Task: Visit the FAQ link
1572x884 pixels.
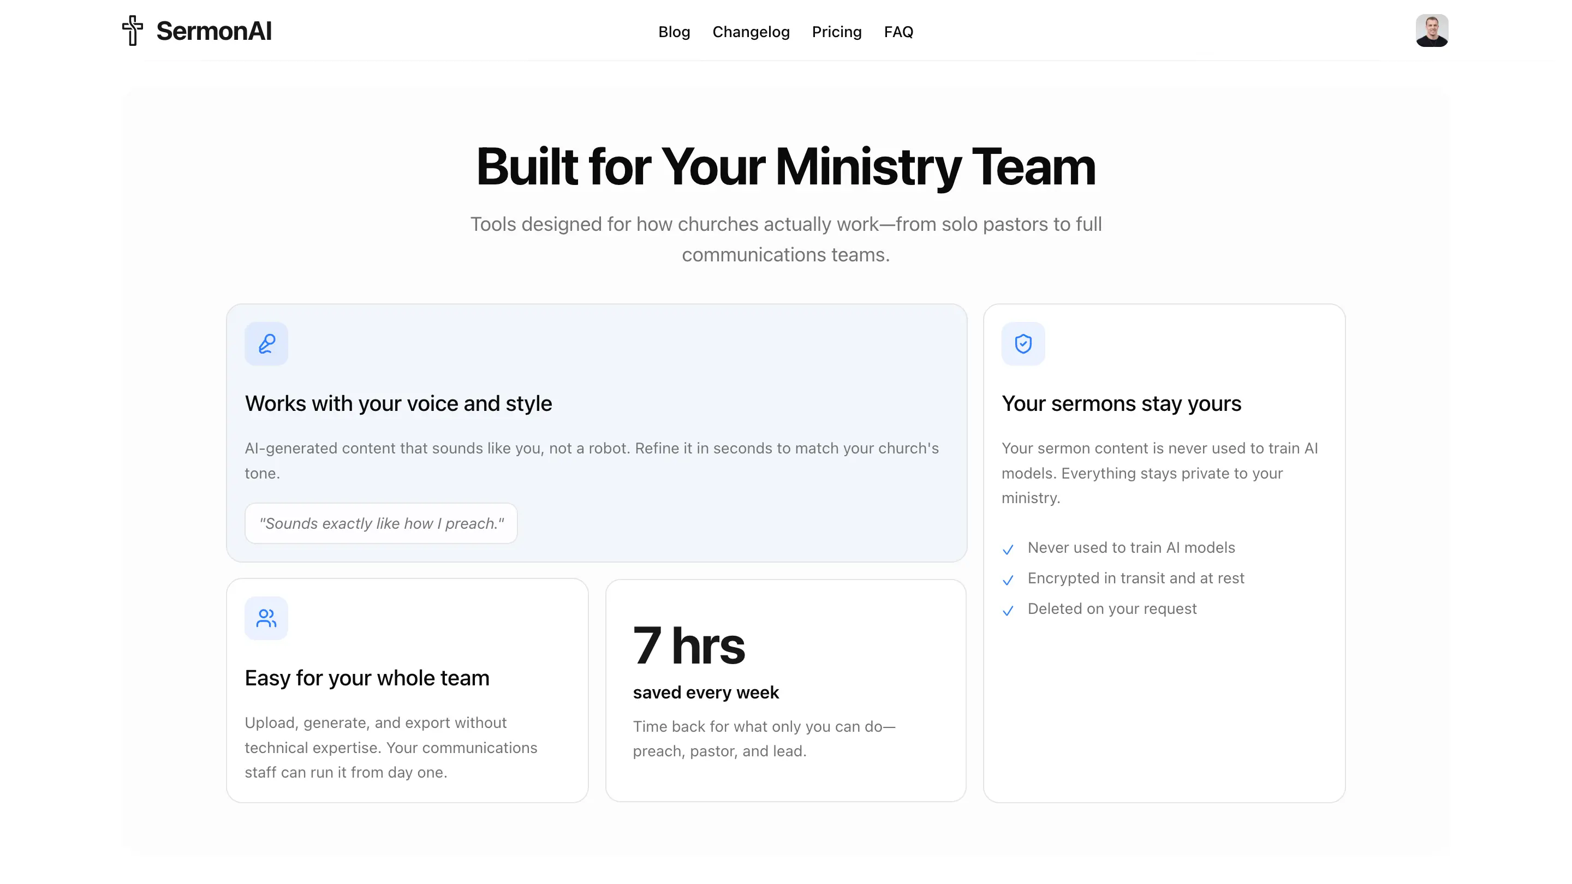Action: (x=898, y=32)
